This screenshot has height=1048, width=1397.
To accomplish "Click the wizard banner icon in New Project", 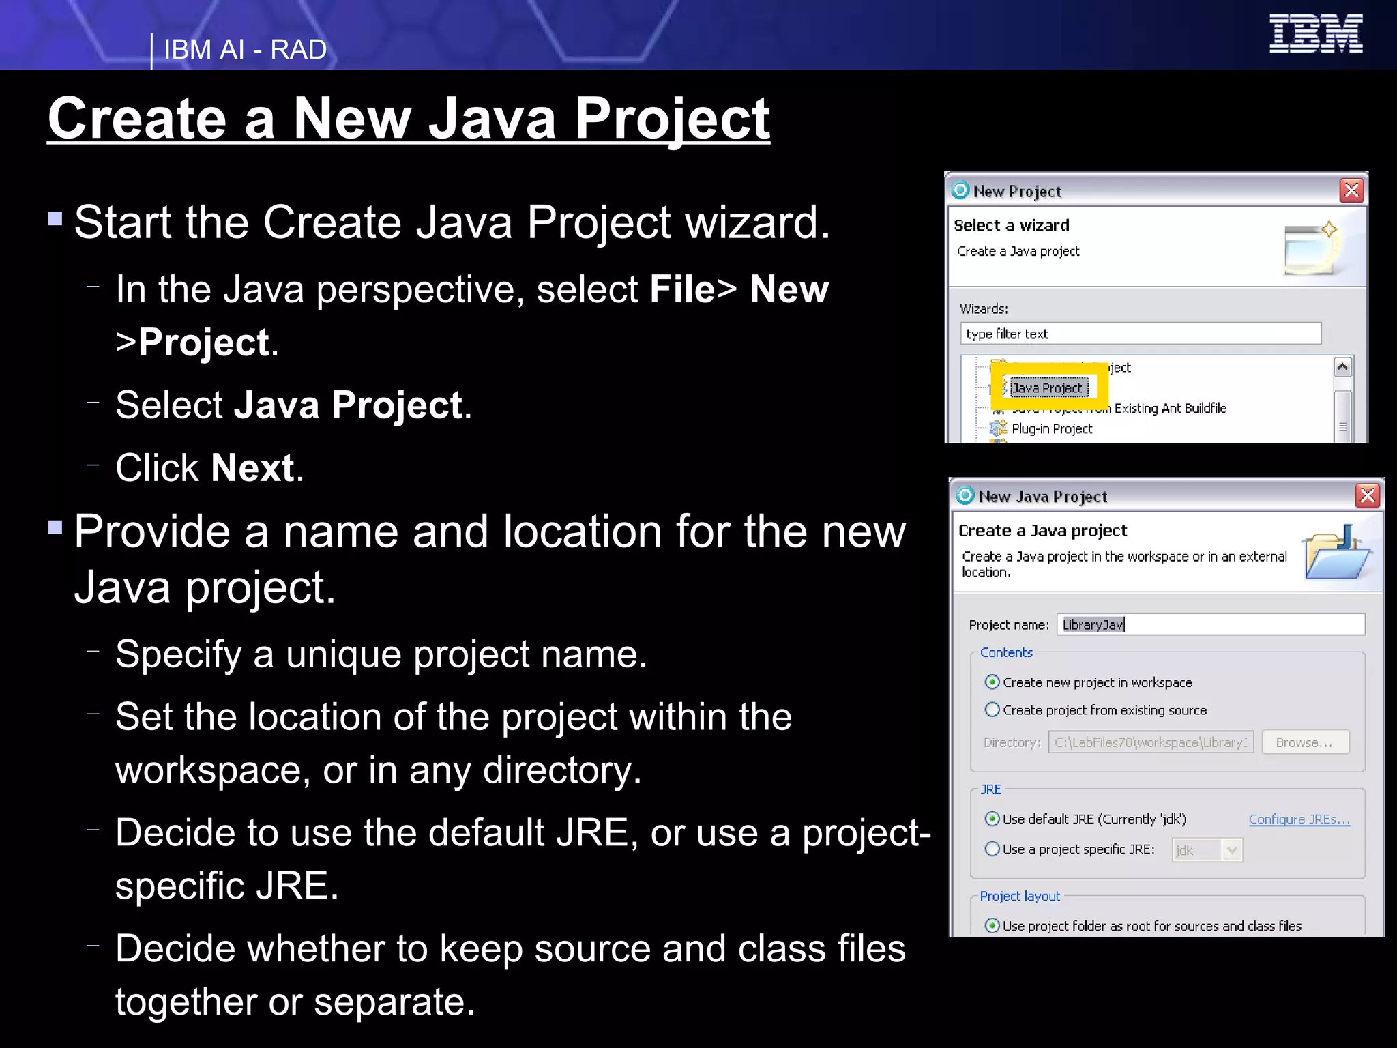I will coord(1311,248).
